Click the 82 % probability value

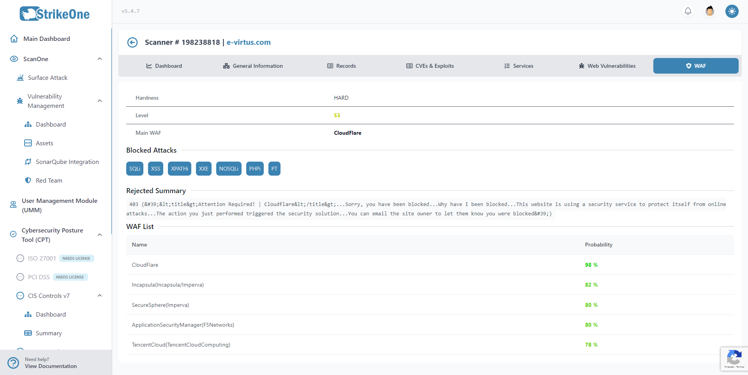pos(591,285)
